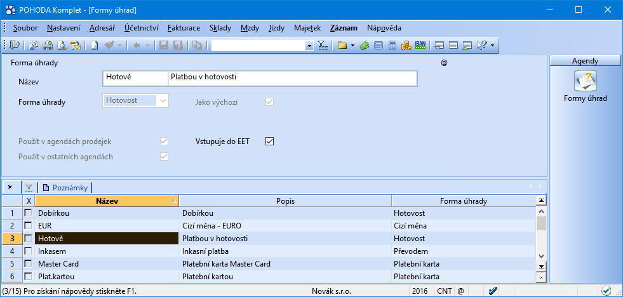The width and height of the screenshot is (623, 297).
Task: Check the Master Card row checkbox
Action: pos(28,263)
